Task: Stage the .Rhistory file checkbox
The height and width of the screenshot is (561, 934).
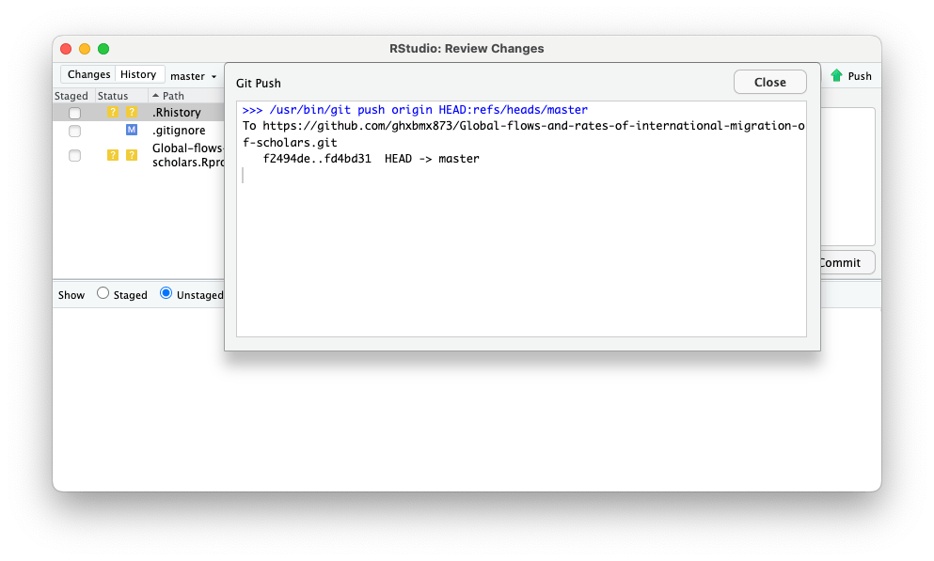Action: [x=74, y=114]
